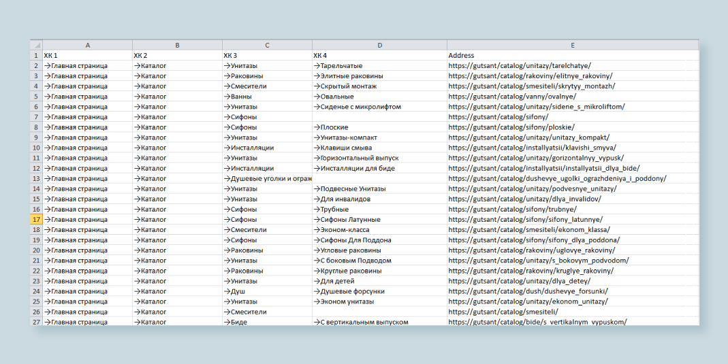Click the ХК 4 header cell
728x364 pixels.
point(380,56)
